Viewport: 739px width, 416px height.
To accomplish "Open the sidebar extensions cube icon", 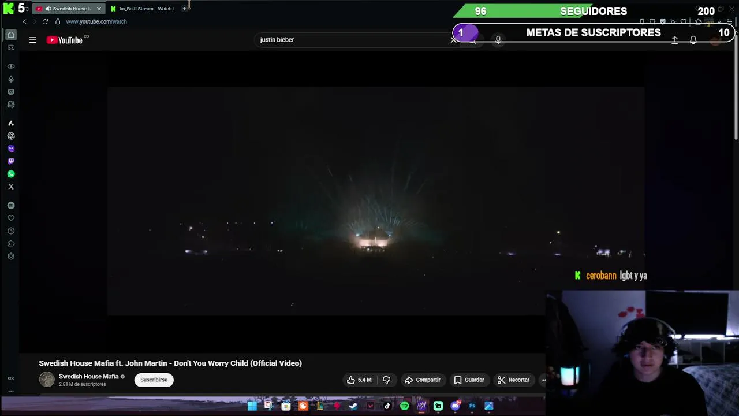I will tap(11, 244).
